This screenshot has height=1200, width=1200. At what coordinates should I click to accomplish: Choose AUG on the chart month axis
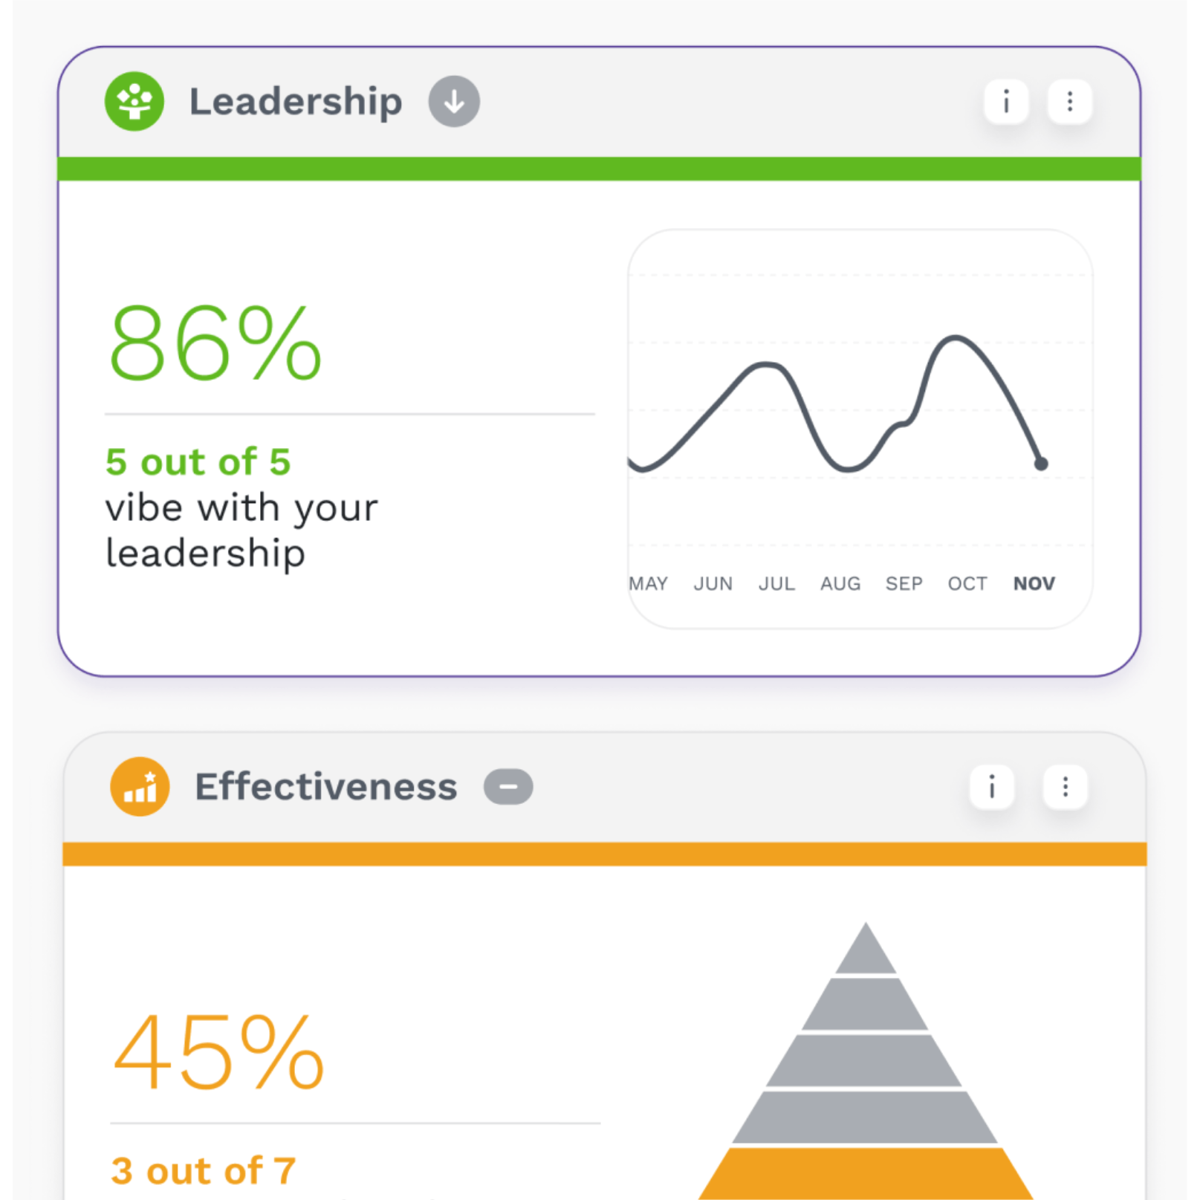840,584
